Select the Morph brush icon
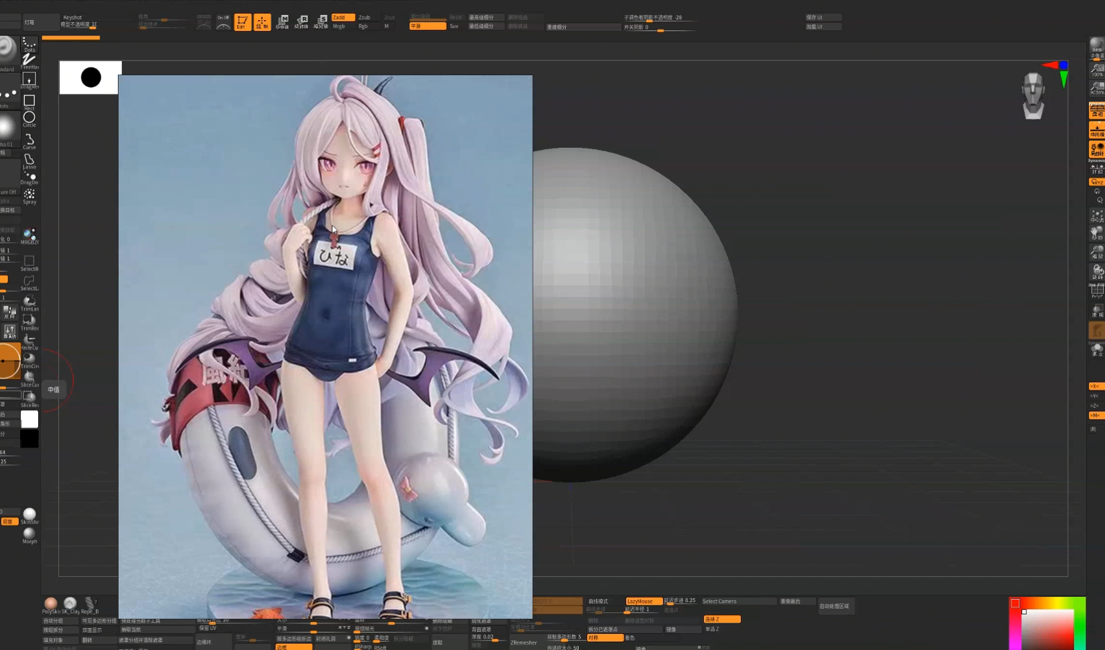This screenshot has width=1105, height=650. coord(29,535)
